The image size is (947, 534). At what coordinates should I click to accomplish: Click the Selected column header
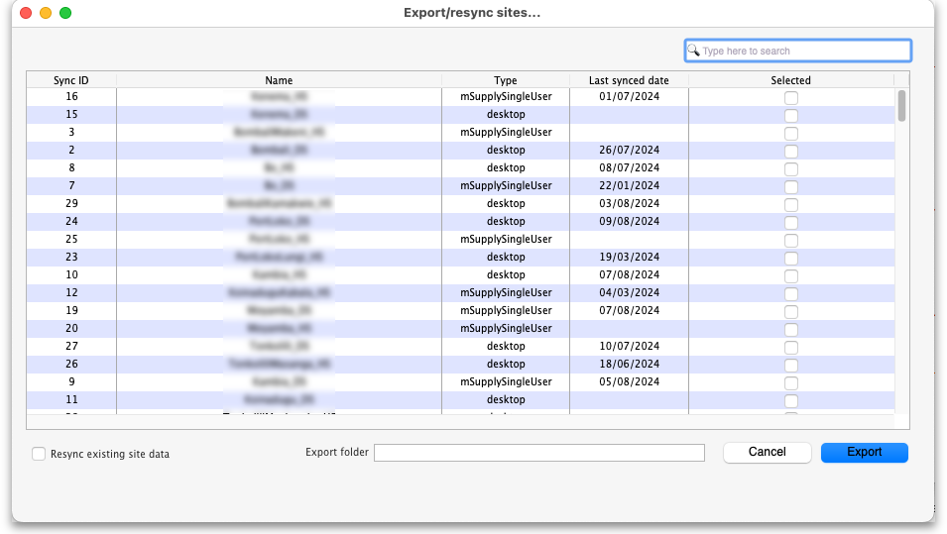click(790, 80)
